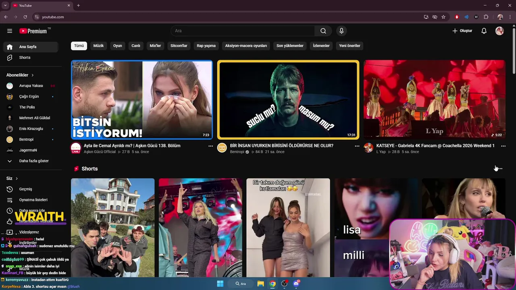Viewport: 516px width, 290px height.
Task: Start voice search with the microphone icon
Action: [x=341, y=31]
